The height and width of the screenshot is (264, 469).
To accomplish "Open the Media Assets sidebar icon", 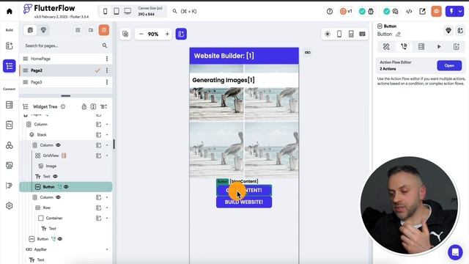I will click(x=10, y=165).
